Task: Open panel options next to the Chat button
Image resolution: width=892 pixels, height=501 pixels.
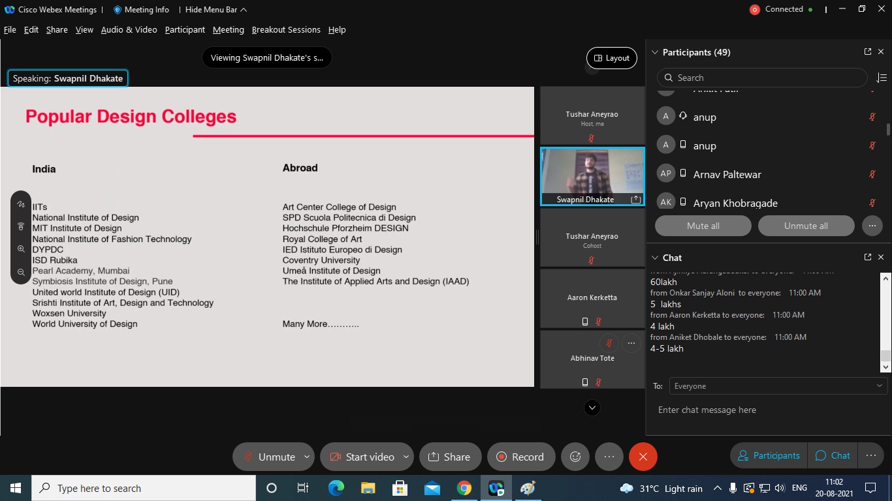Action: pos(870,455)
